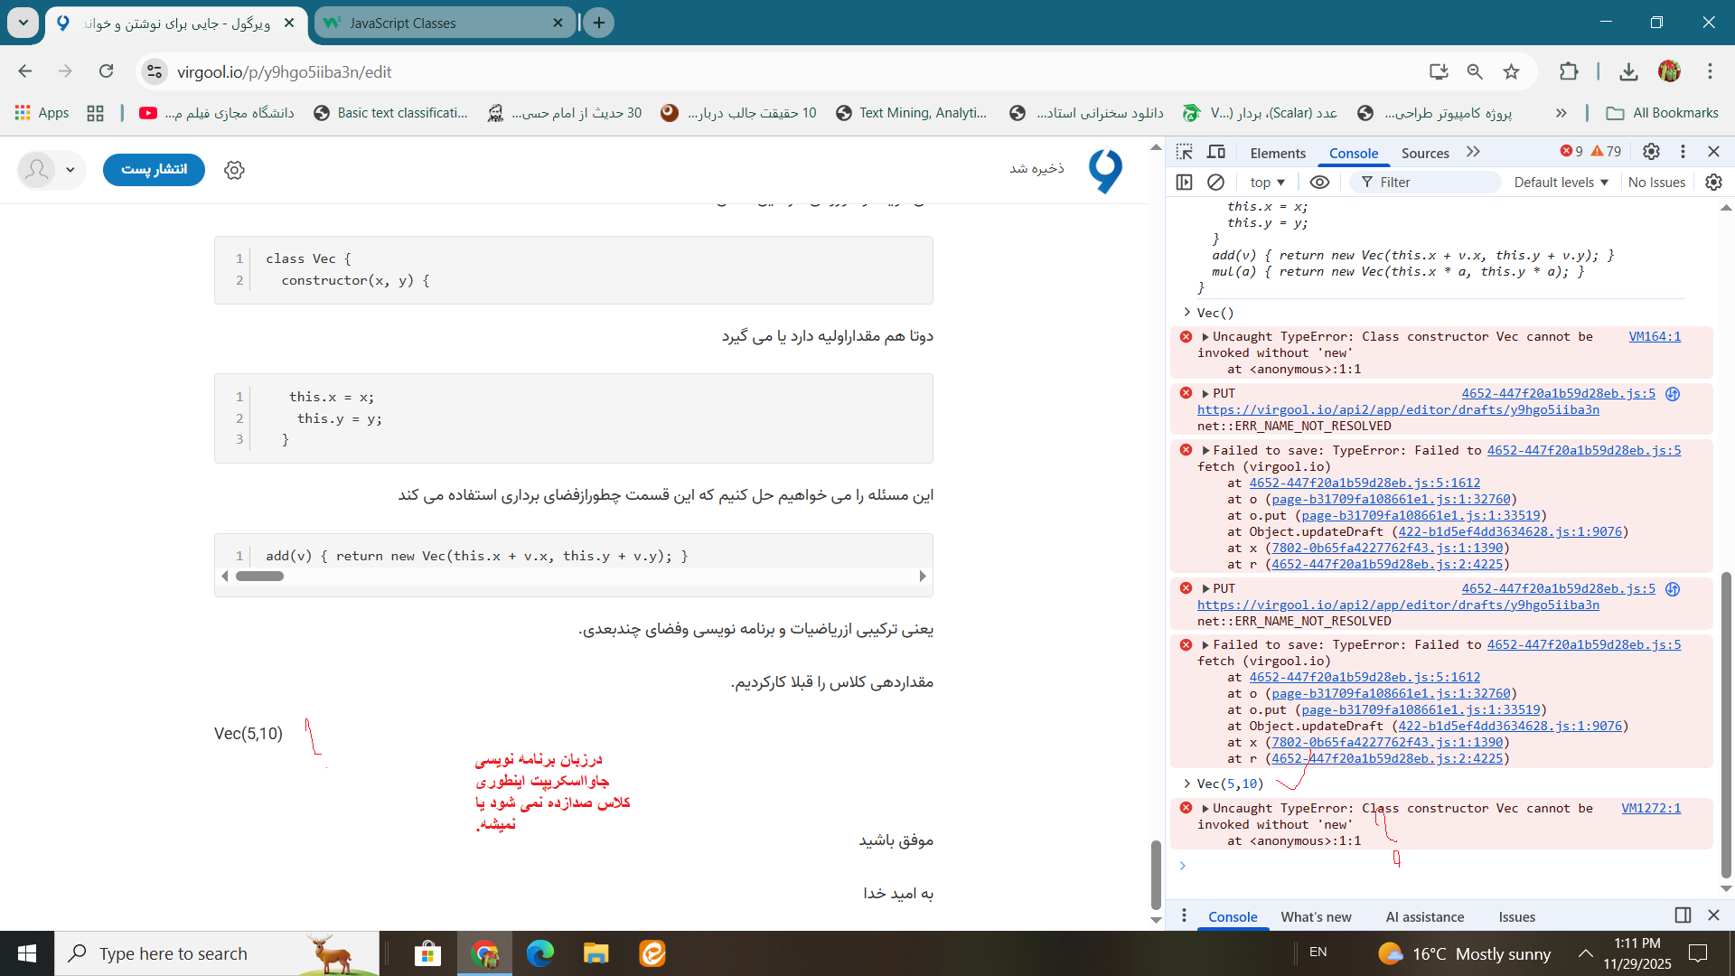Switch to the Sources tab
This screenshot has width=1735, height=976.
(x=1424, y=153)
